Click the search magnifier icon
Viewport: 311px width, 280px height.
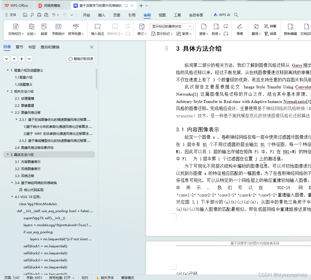[236, 15]
